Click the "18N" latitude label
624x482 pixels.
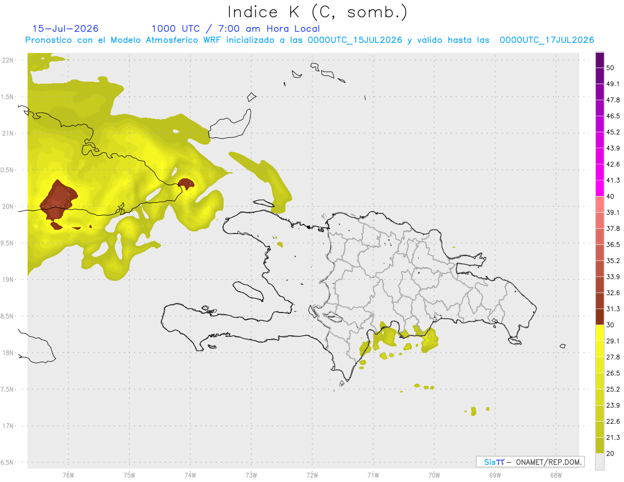point(8,353)
